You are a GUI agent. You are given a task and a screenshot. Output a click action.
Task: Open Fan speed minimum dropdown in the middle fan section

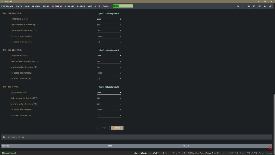pyautogui.click(x=109, y=79)
